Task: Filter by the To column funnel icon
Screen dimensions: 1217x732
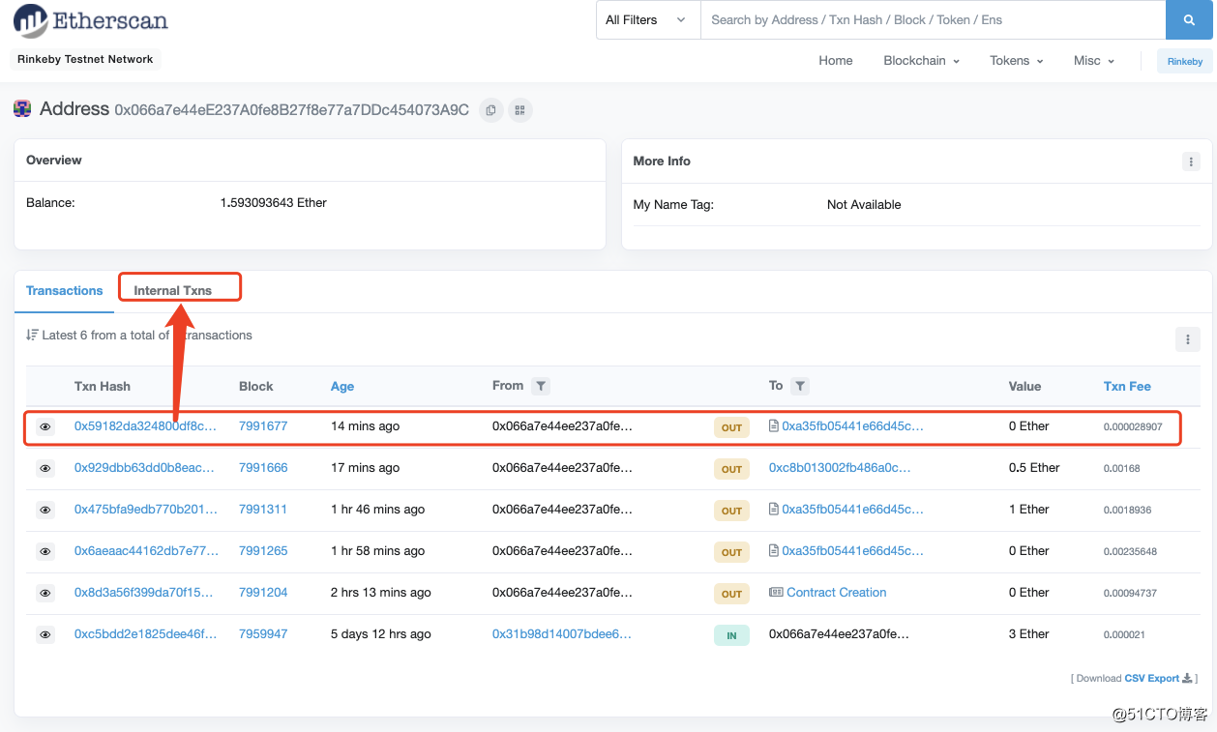Action: pyautogui.click(x=799, y=386)
